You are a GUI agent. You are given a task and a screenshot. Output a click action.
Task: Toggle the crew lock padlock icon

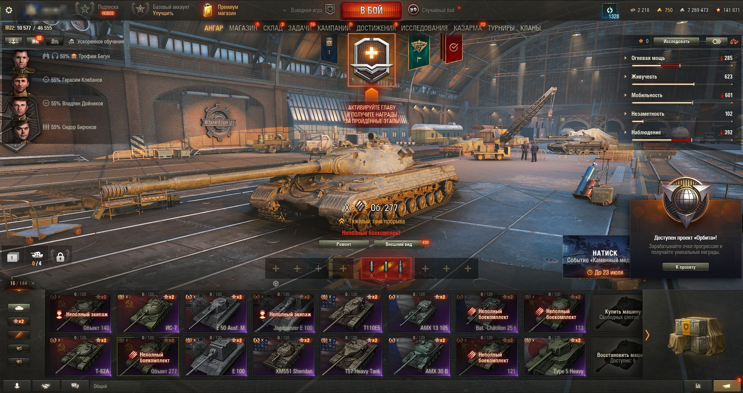click(x=60, y=257)
